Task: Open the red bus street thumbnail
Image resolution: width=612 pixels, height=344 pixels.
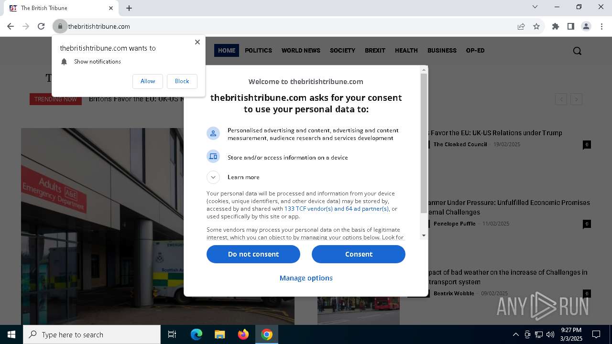Action: click(359, 311)
